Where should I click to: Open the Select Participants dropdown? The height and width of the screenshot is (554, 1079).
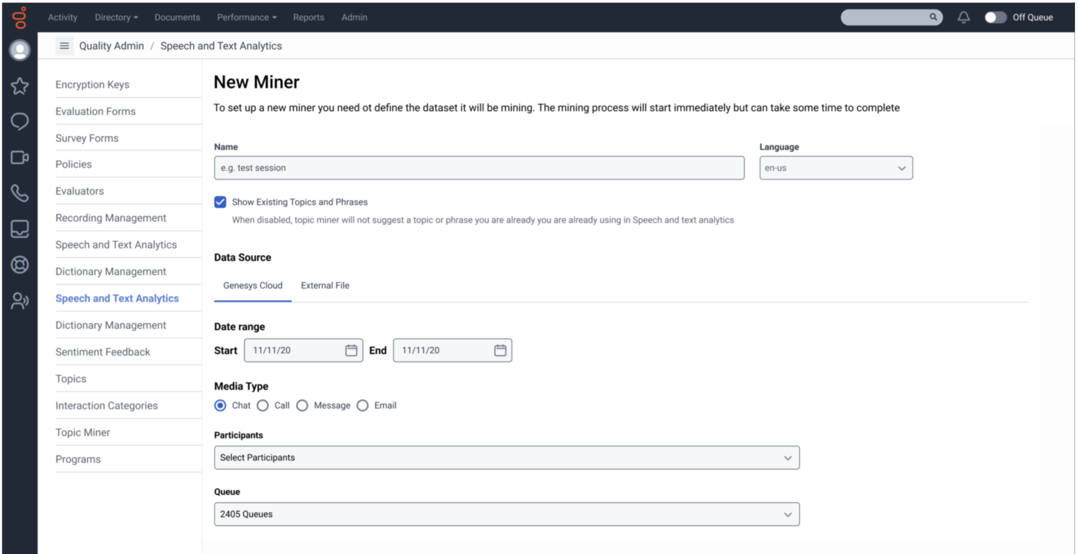(x=506, y=458)
